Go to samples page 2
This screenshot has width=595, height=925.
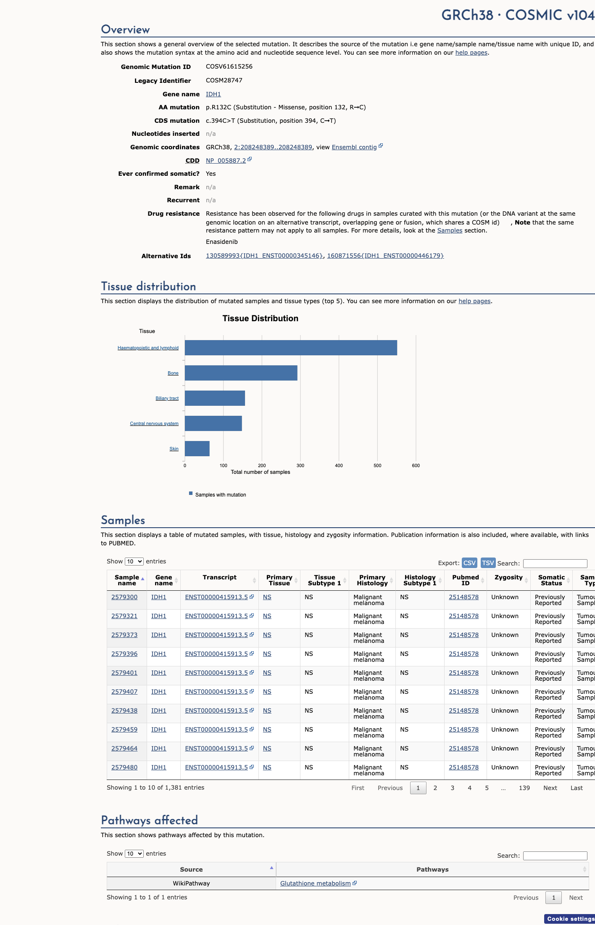[435, 788]
